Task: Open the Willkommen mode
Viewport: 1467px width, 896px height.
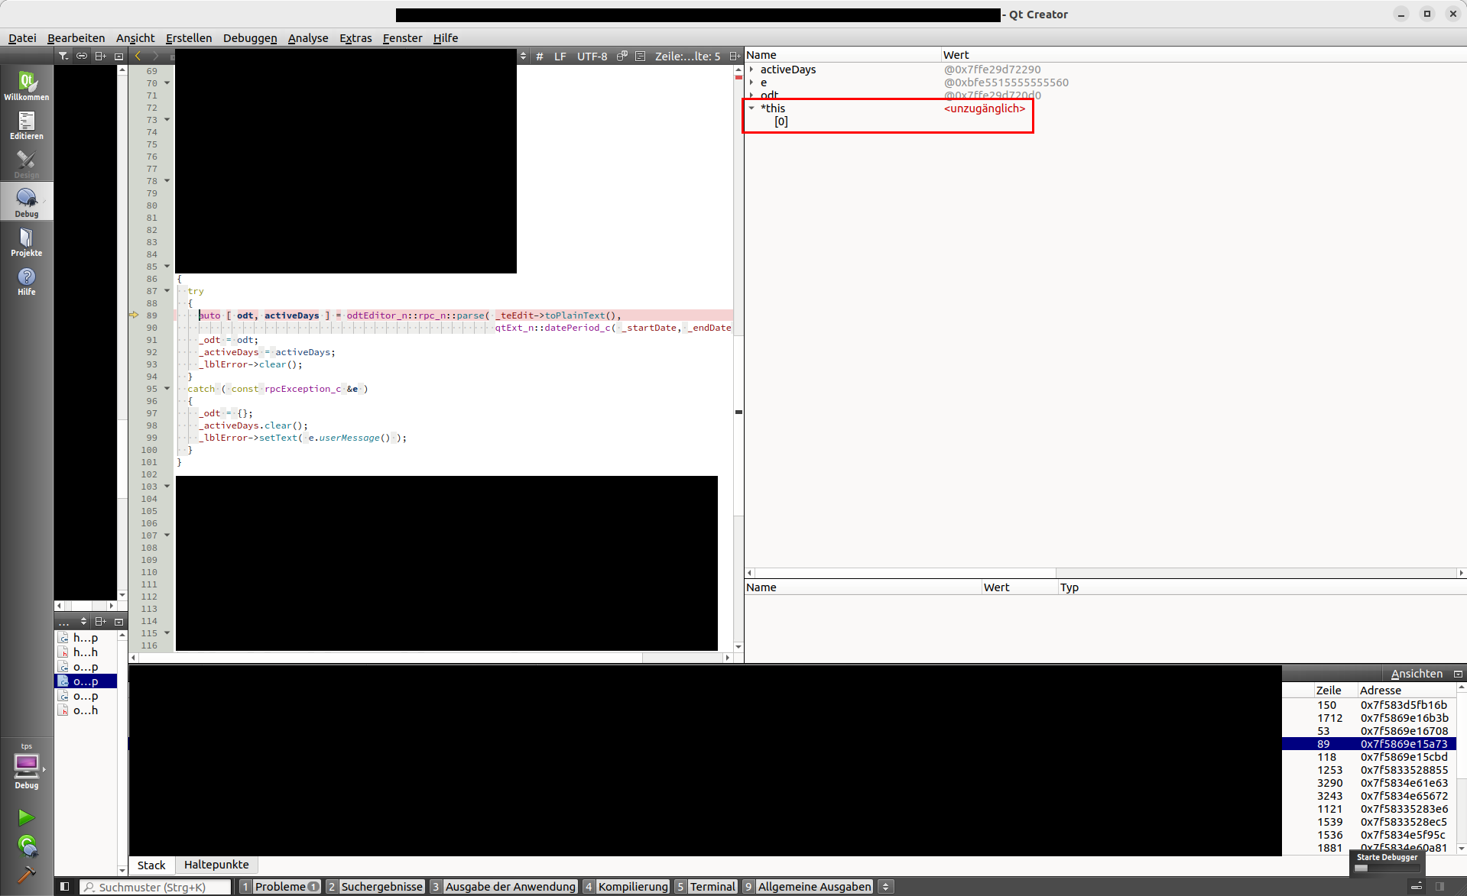Action: coord(27,86)
